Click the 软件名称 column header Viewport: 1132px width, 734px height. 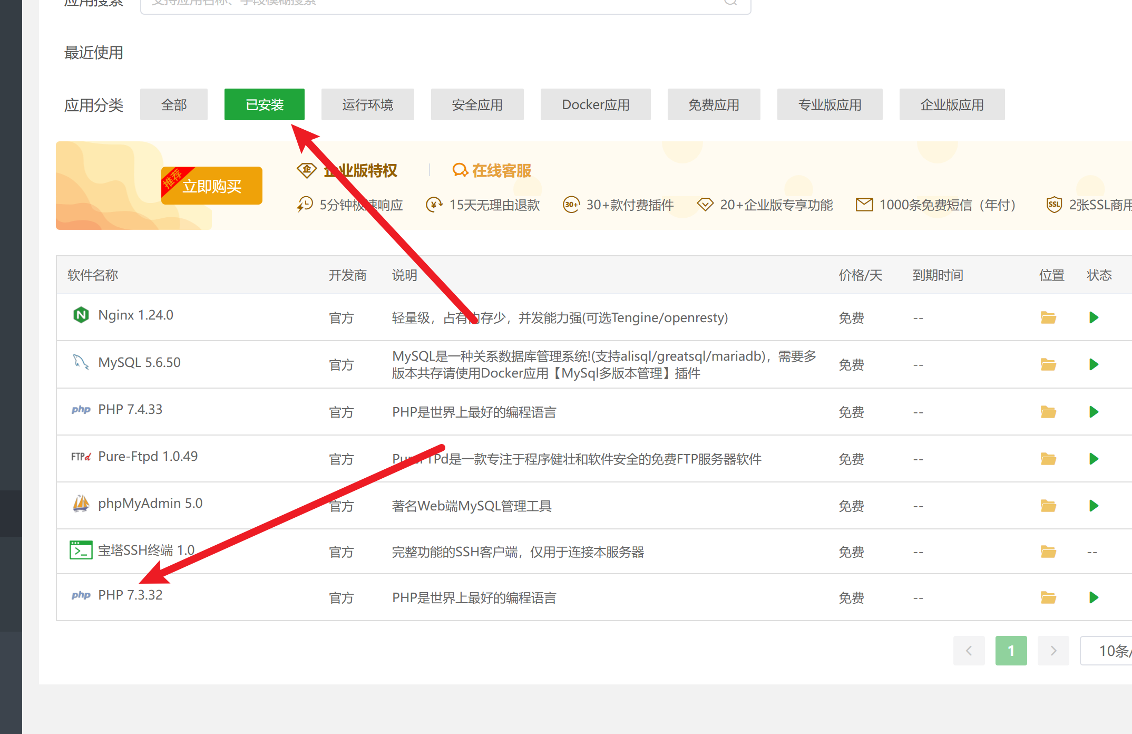[x=93, y=275]
